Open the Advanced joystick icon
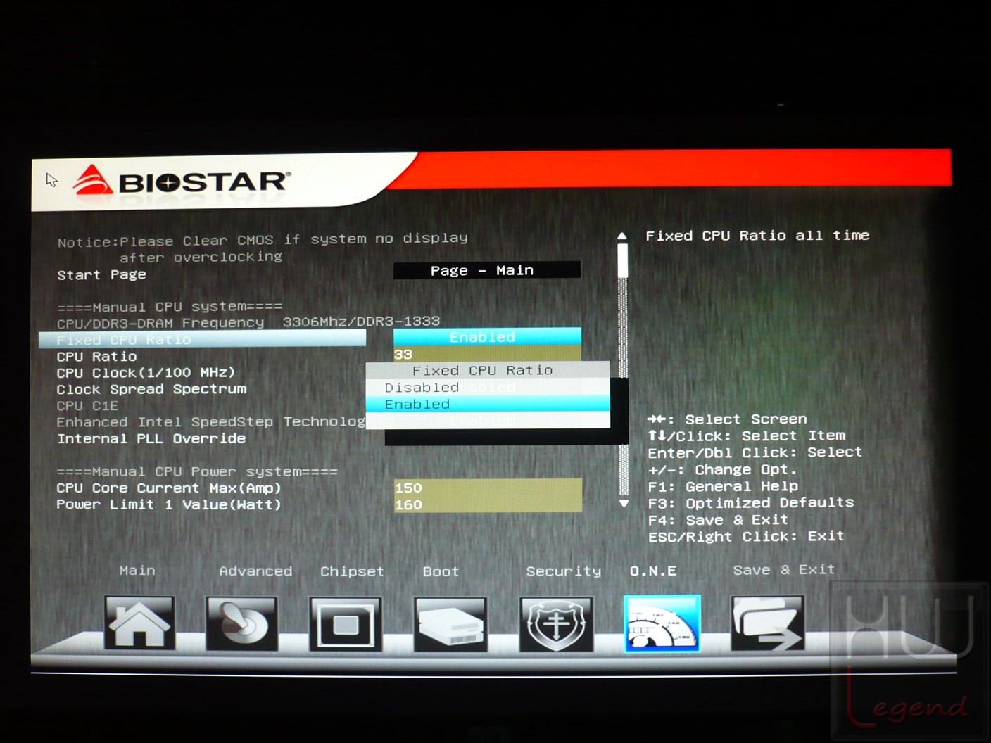991x743 pixels. pos(241,623)
